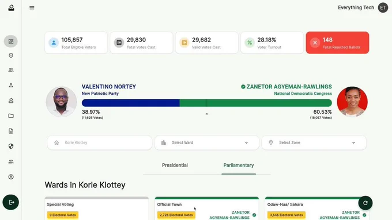The image size is (392, 220).
Task: Click the verified check beside Zanetor's name
Action: pyautogui.click(x=243, y=87)
